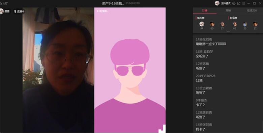Switch the 主持模式 host mode label
This screenshot has height=133, width=263.
226,3
